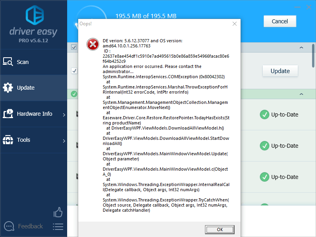This screenshot has width=316, height=237.
Task: Click the 195.5 MB of 195.5 MB text
Action: [146, 16]
